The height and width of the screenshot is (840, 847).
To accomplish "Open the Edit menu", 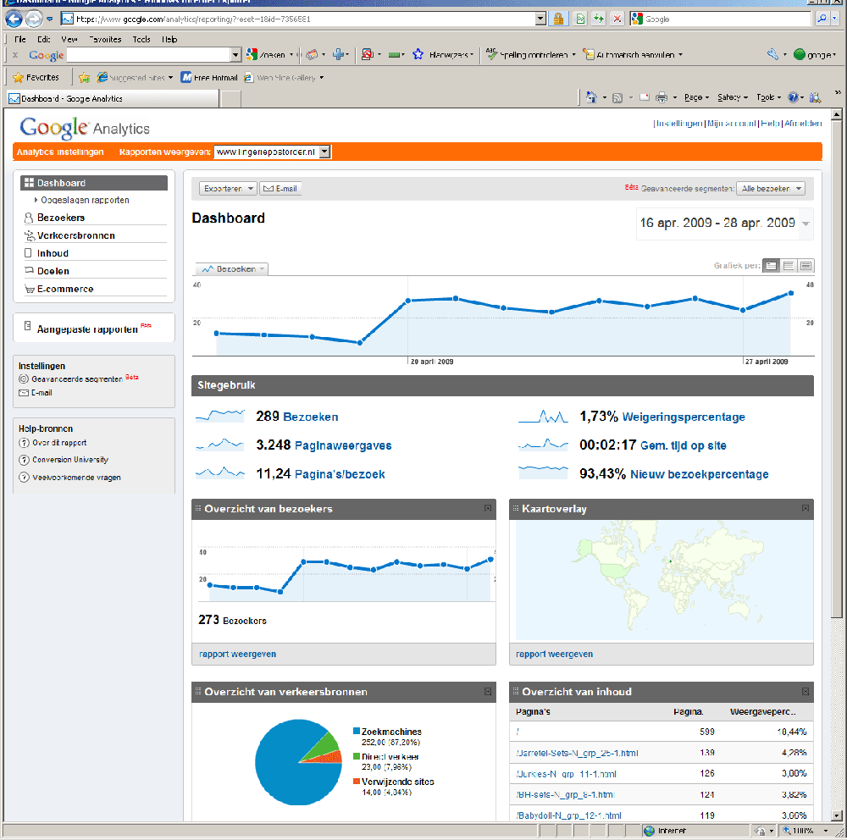I will 44,40.
